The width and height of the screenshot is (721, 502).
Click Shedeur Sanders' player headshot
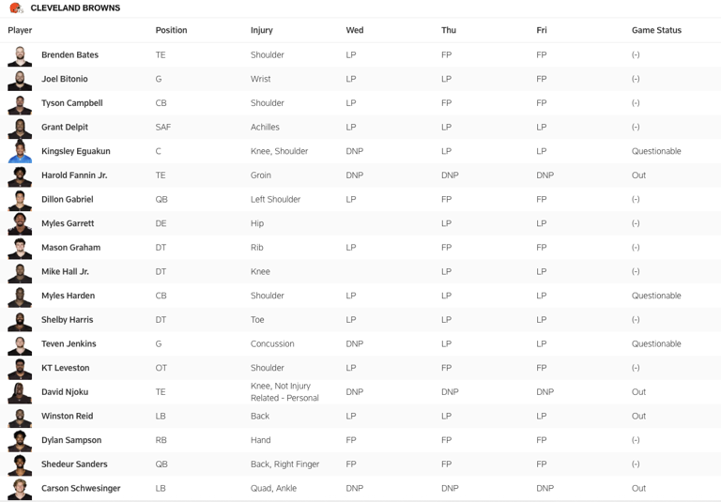pos(20,464)
